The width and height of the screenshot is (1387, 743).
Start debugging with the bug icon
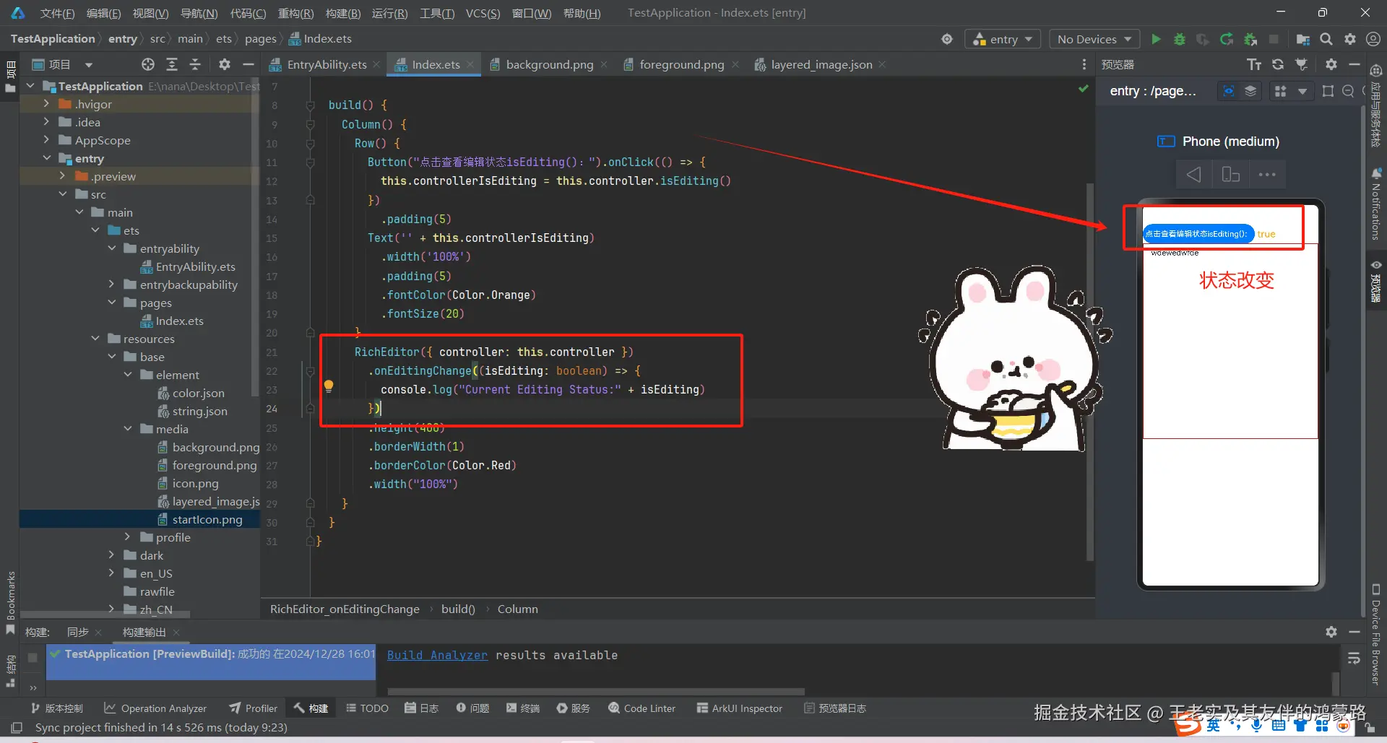point(1180,39)
